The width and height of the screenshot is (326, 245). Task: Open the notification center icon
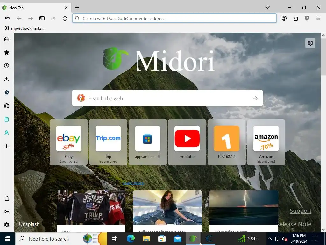point(315,239)
